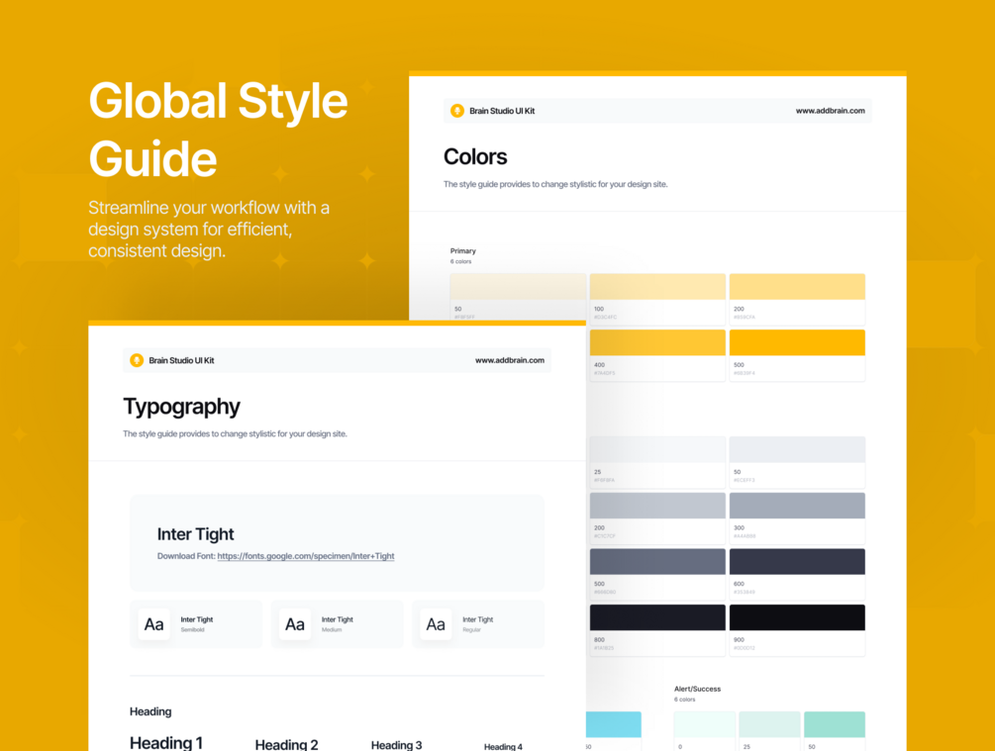Click the 'Alert/Success' color group label
The image size is (995, 751).
[697, 689]
